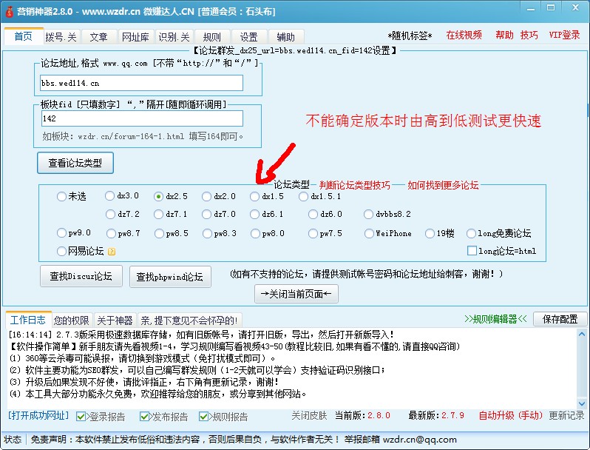Choose the pw9.0 radio button
This screenshot has width=590, height=450.
pos(74,232)
